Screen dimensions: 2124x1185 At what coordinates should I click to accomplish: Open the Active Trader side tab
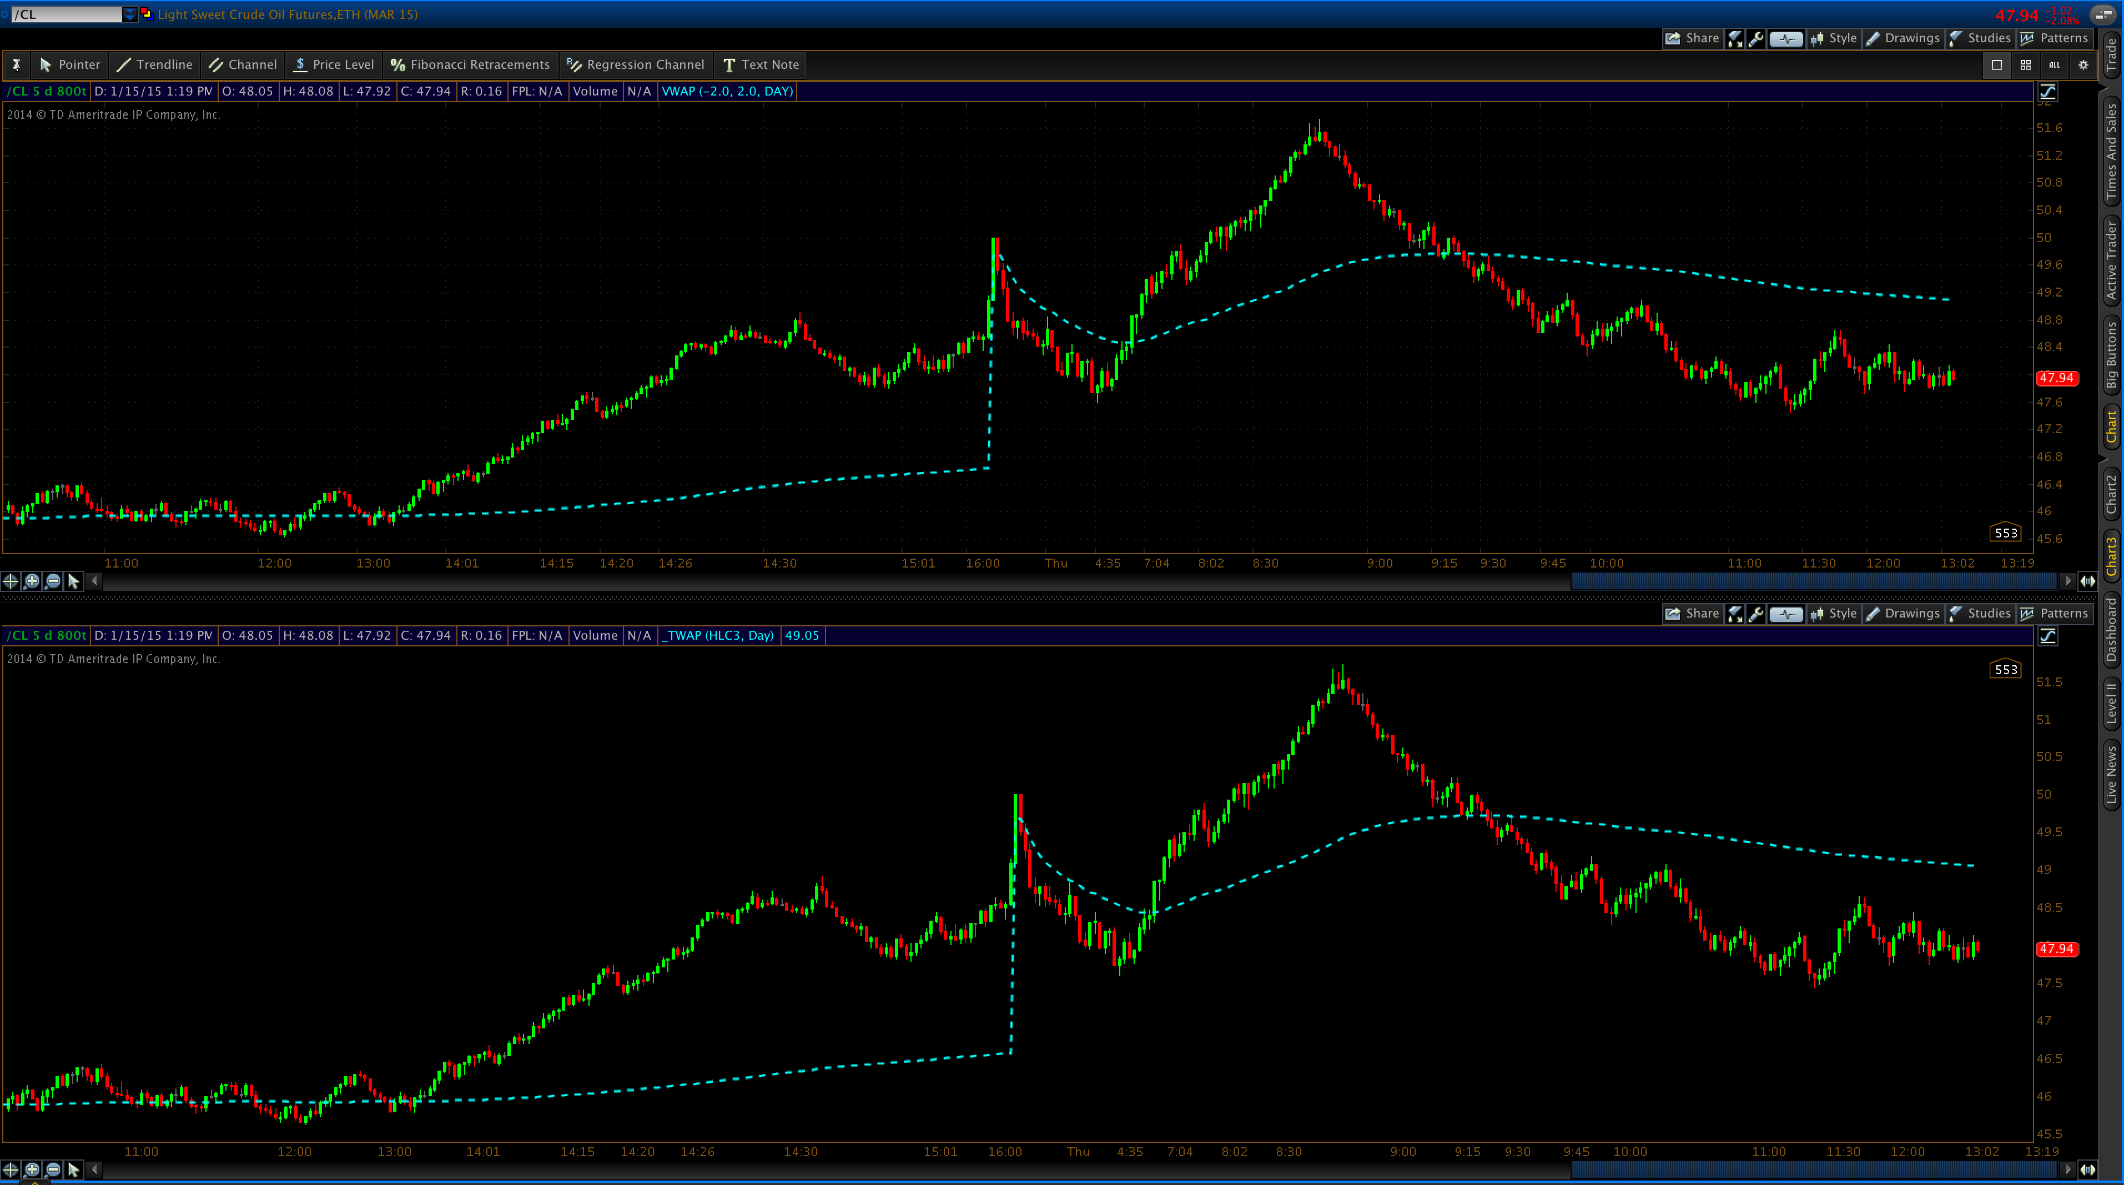point(2112,260)
